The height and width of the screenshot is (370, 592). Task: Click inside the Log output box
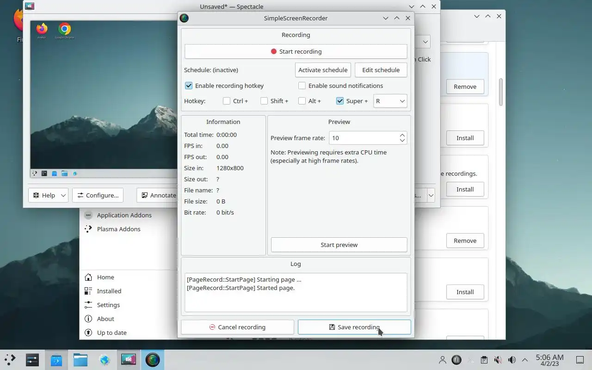296,292
